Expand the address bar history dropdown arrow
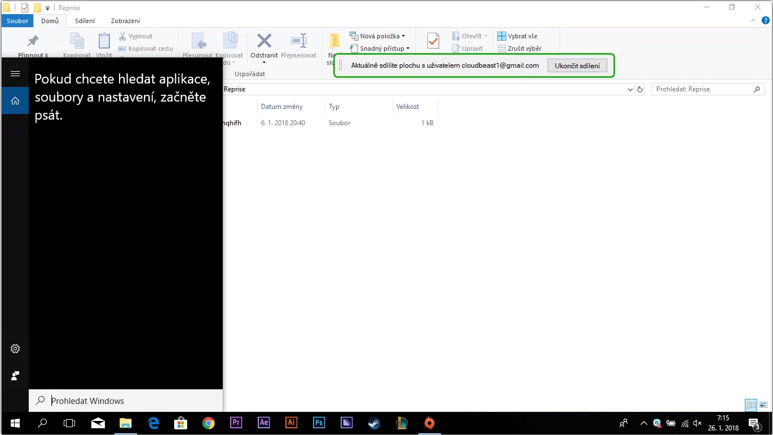Image resolution: width=773 pixels, height=435 pixels. tap(630, 89)
